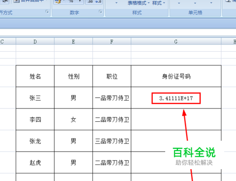The width and height of the screenshot is (236, 181).
Task: Expand insert cells dropdown arrow
Action: [179, 3]
